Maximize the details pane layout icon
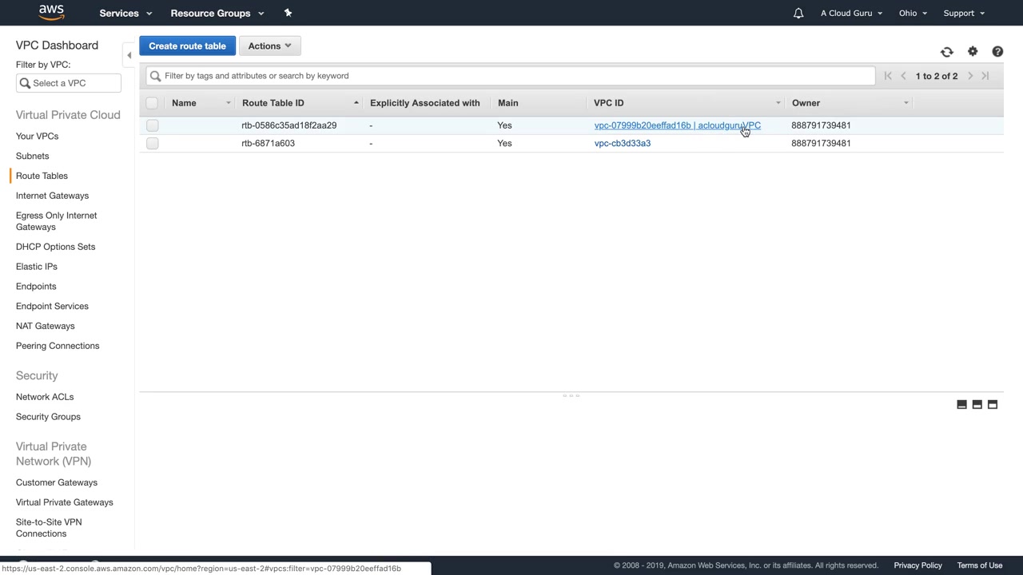 [x=992, y=405]
